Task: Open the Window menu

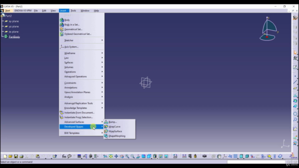Action: pyautogui.click(x=85, y=11)
